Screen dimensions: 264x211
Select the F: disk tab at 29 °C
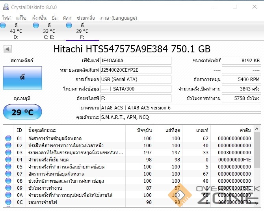pyautogui.click(x=82, y=31)
